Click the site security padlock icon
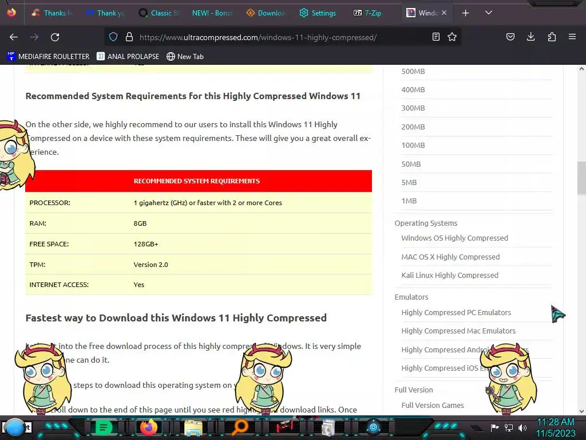 tap(129, 37)
